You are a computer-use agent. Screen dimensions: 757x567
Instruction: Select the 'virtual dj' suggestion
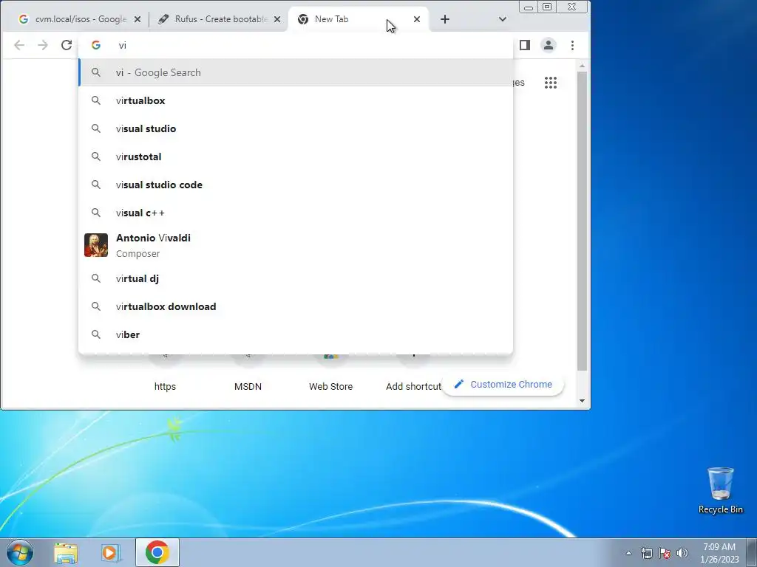296,278
